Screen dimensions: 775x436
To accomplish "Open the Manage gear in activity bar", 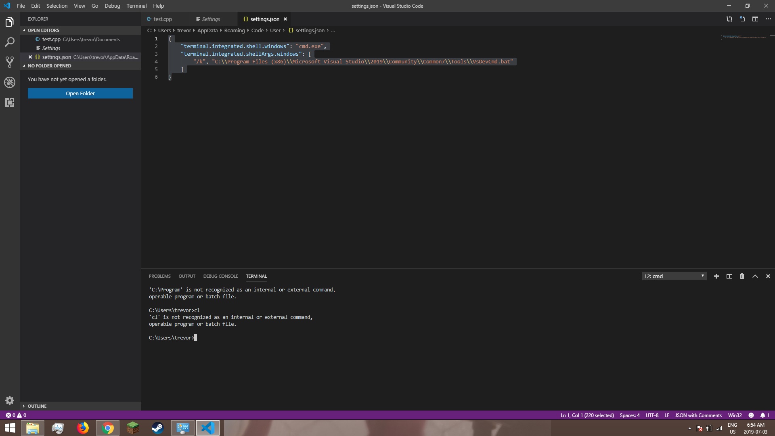I will (9, 400).
